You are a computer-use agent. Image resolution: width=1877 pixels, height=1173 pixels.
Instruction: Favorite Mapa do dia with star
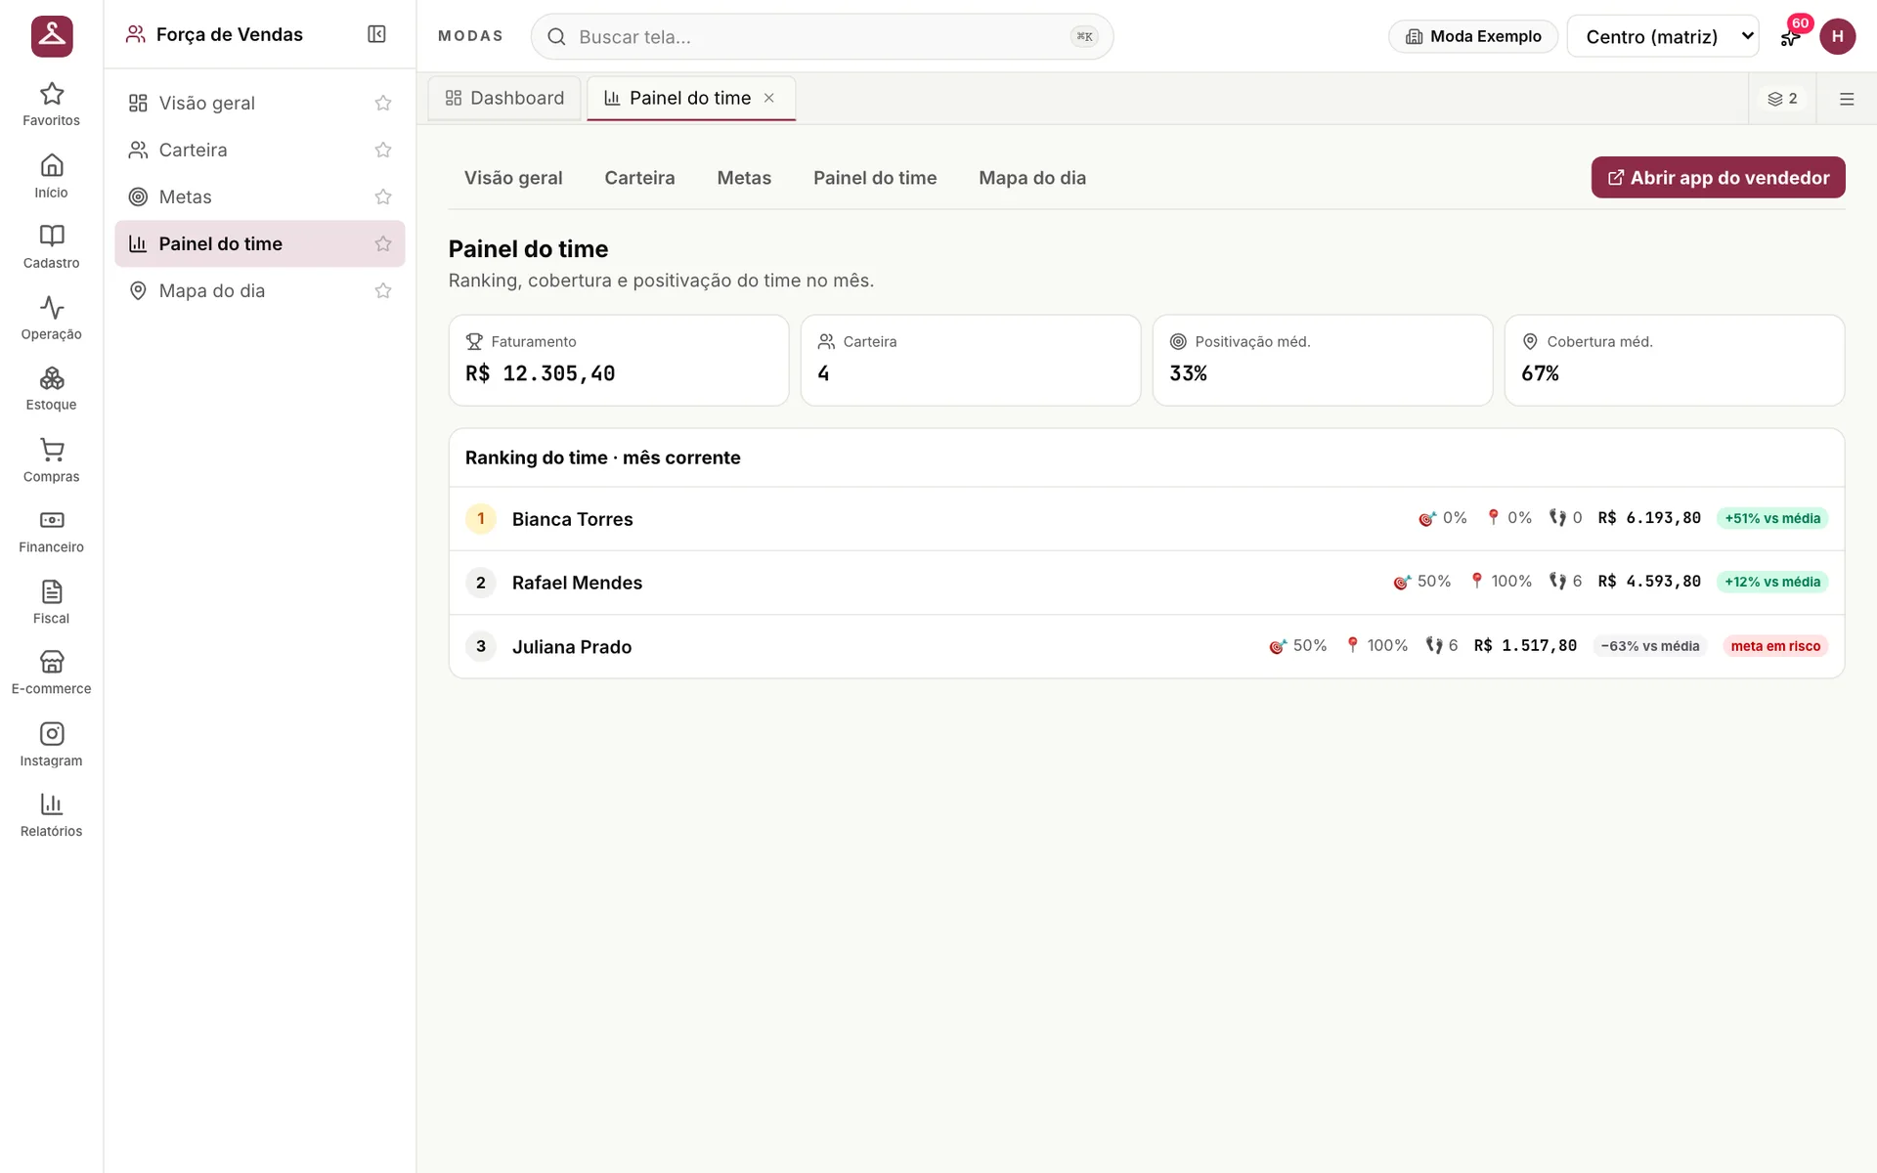click(x=383, y=290)
